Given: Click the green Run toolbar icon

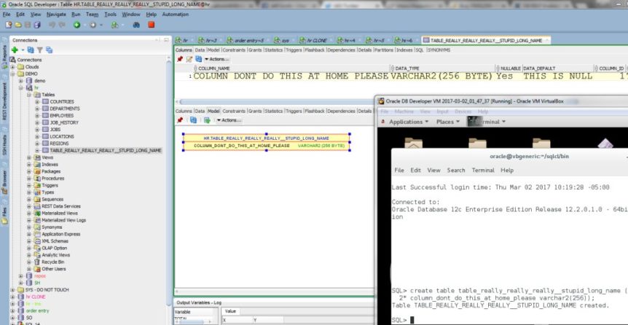Looking at the screenshot, I should 76,25.
